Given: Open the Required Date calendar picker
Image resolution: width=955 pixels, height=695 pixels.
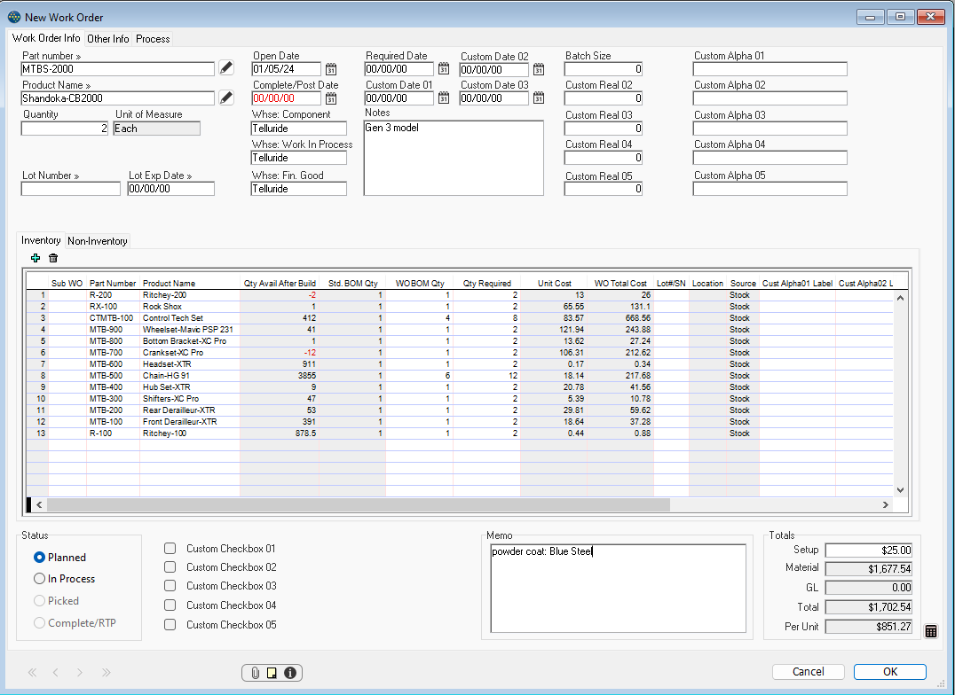Looking at the screenshot, I should pos(443,68).
